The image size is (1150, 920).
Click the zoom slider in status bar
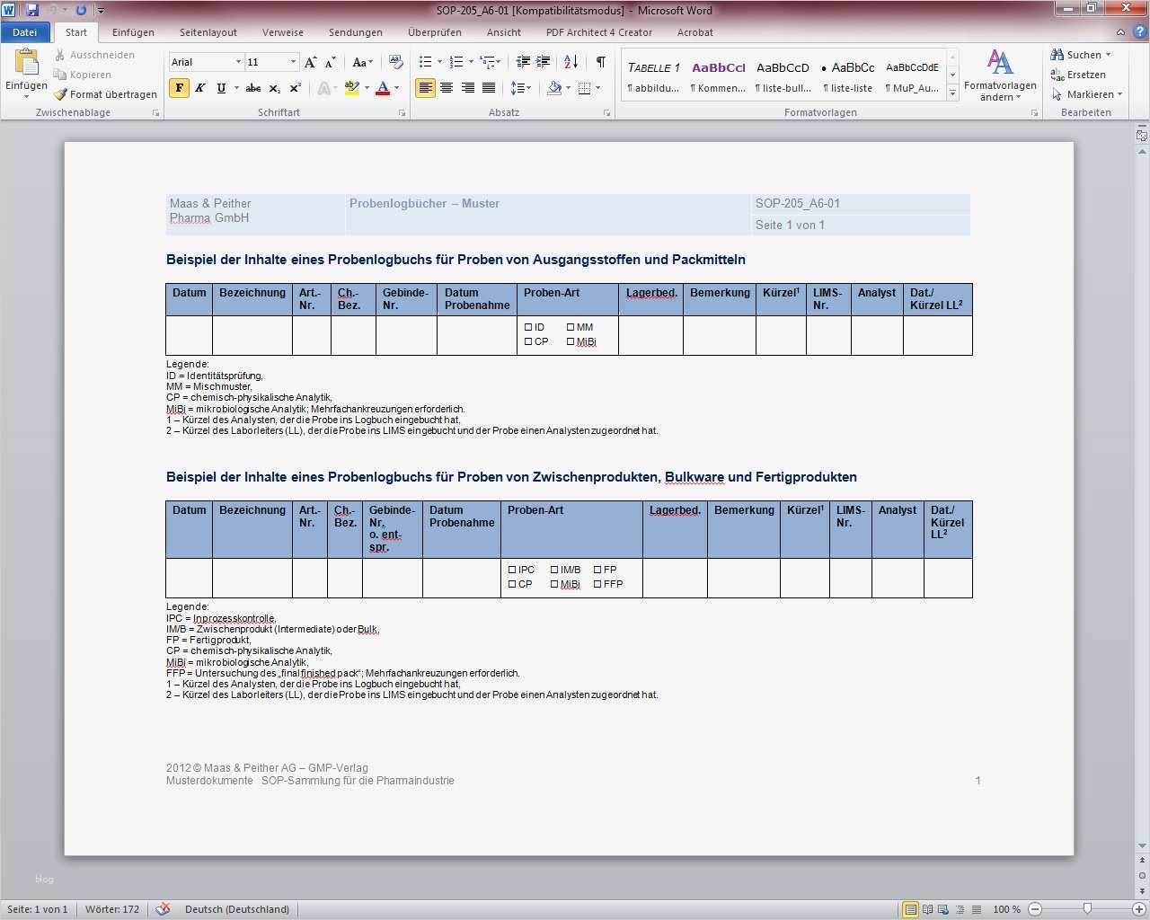[x=1087, y=909]
